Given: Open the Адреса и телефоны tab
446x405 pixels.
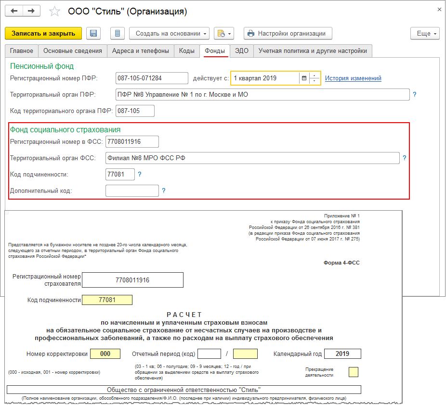Looking at the screenshot, I should (x=141, y=51).
